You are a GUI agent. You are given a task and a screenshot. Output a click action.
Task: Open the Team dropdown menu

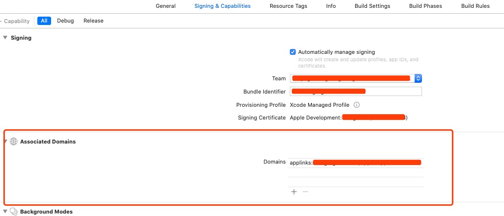(x=418, y=78)
